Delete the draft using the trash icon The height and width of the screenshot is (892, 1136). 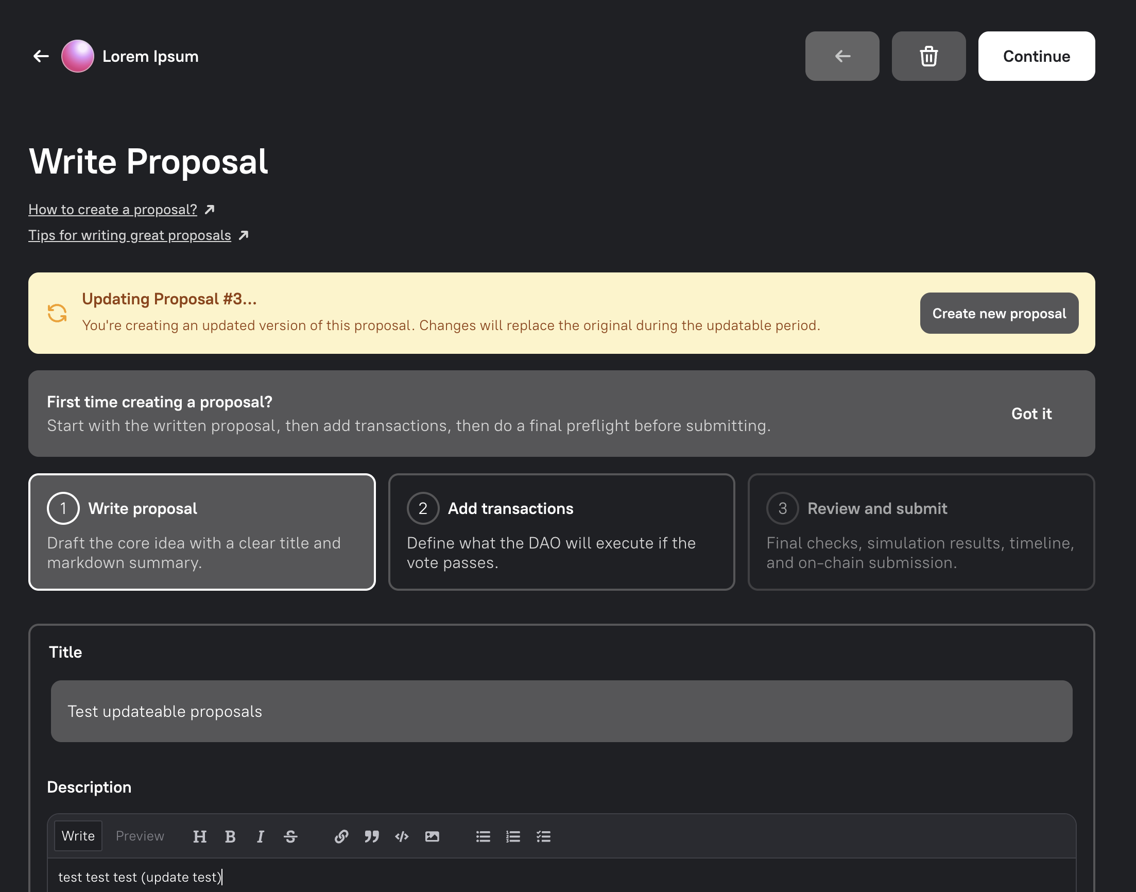[928, 56]
